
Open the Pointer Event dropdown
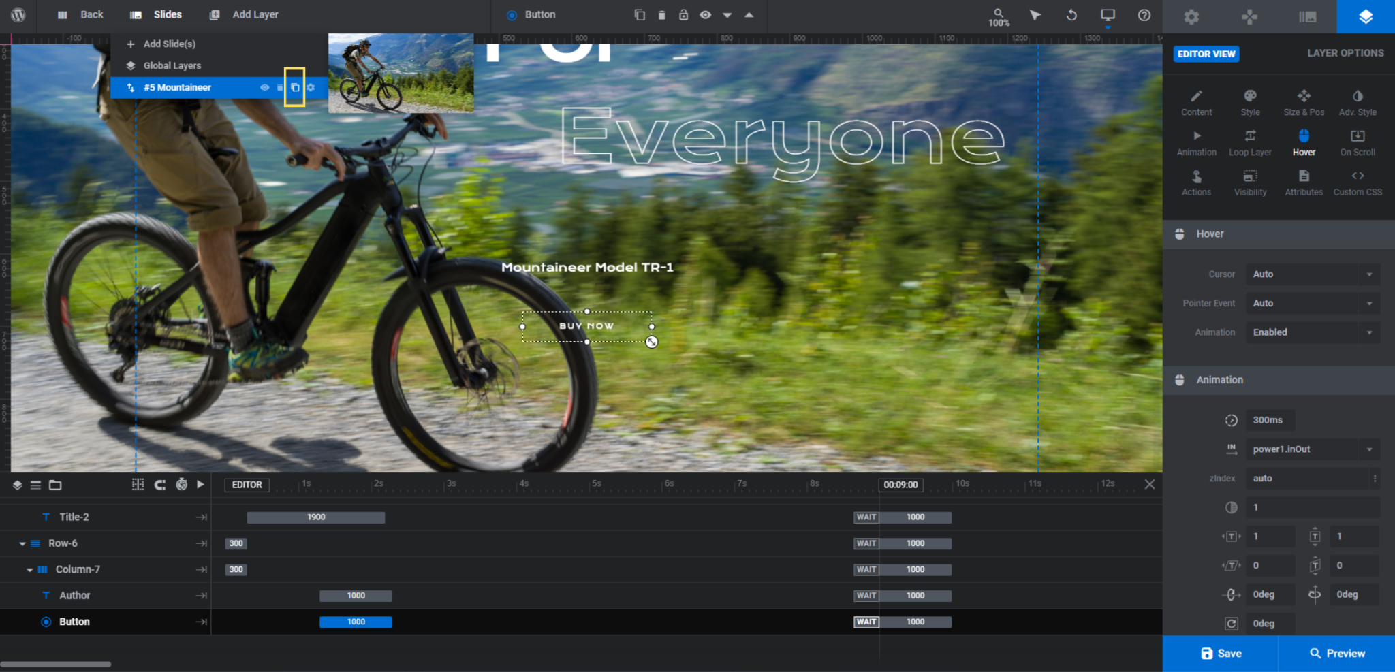1313,303
